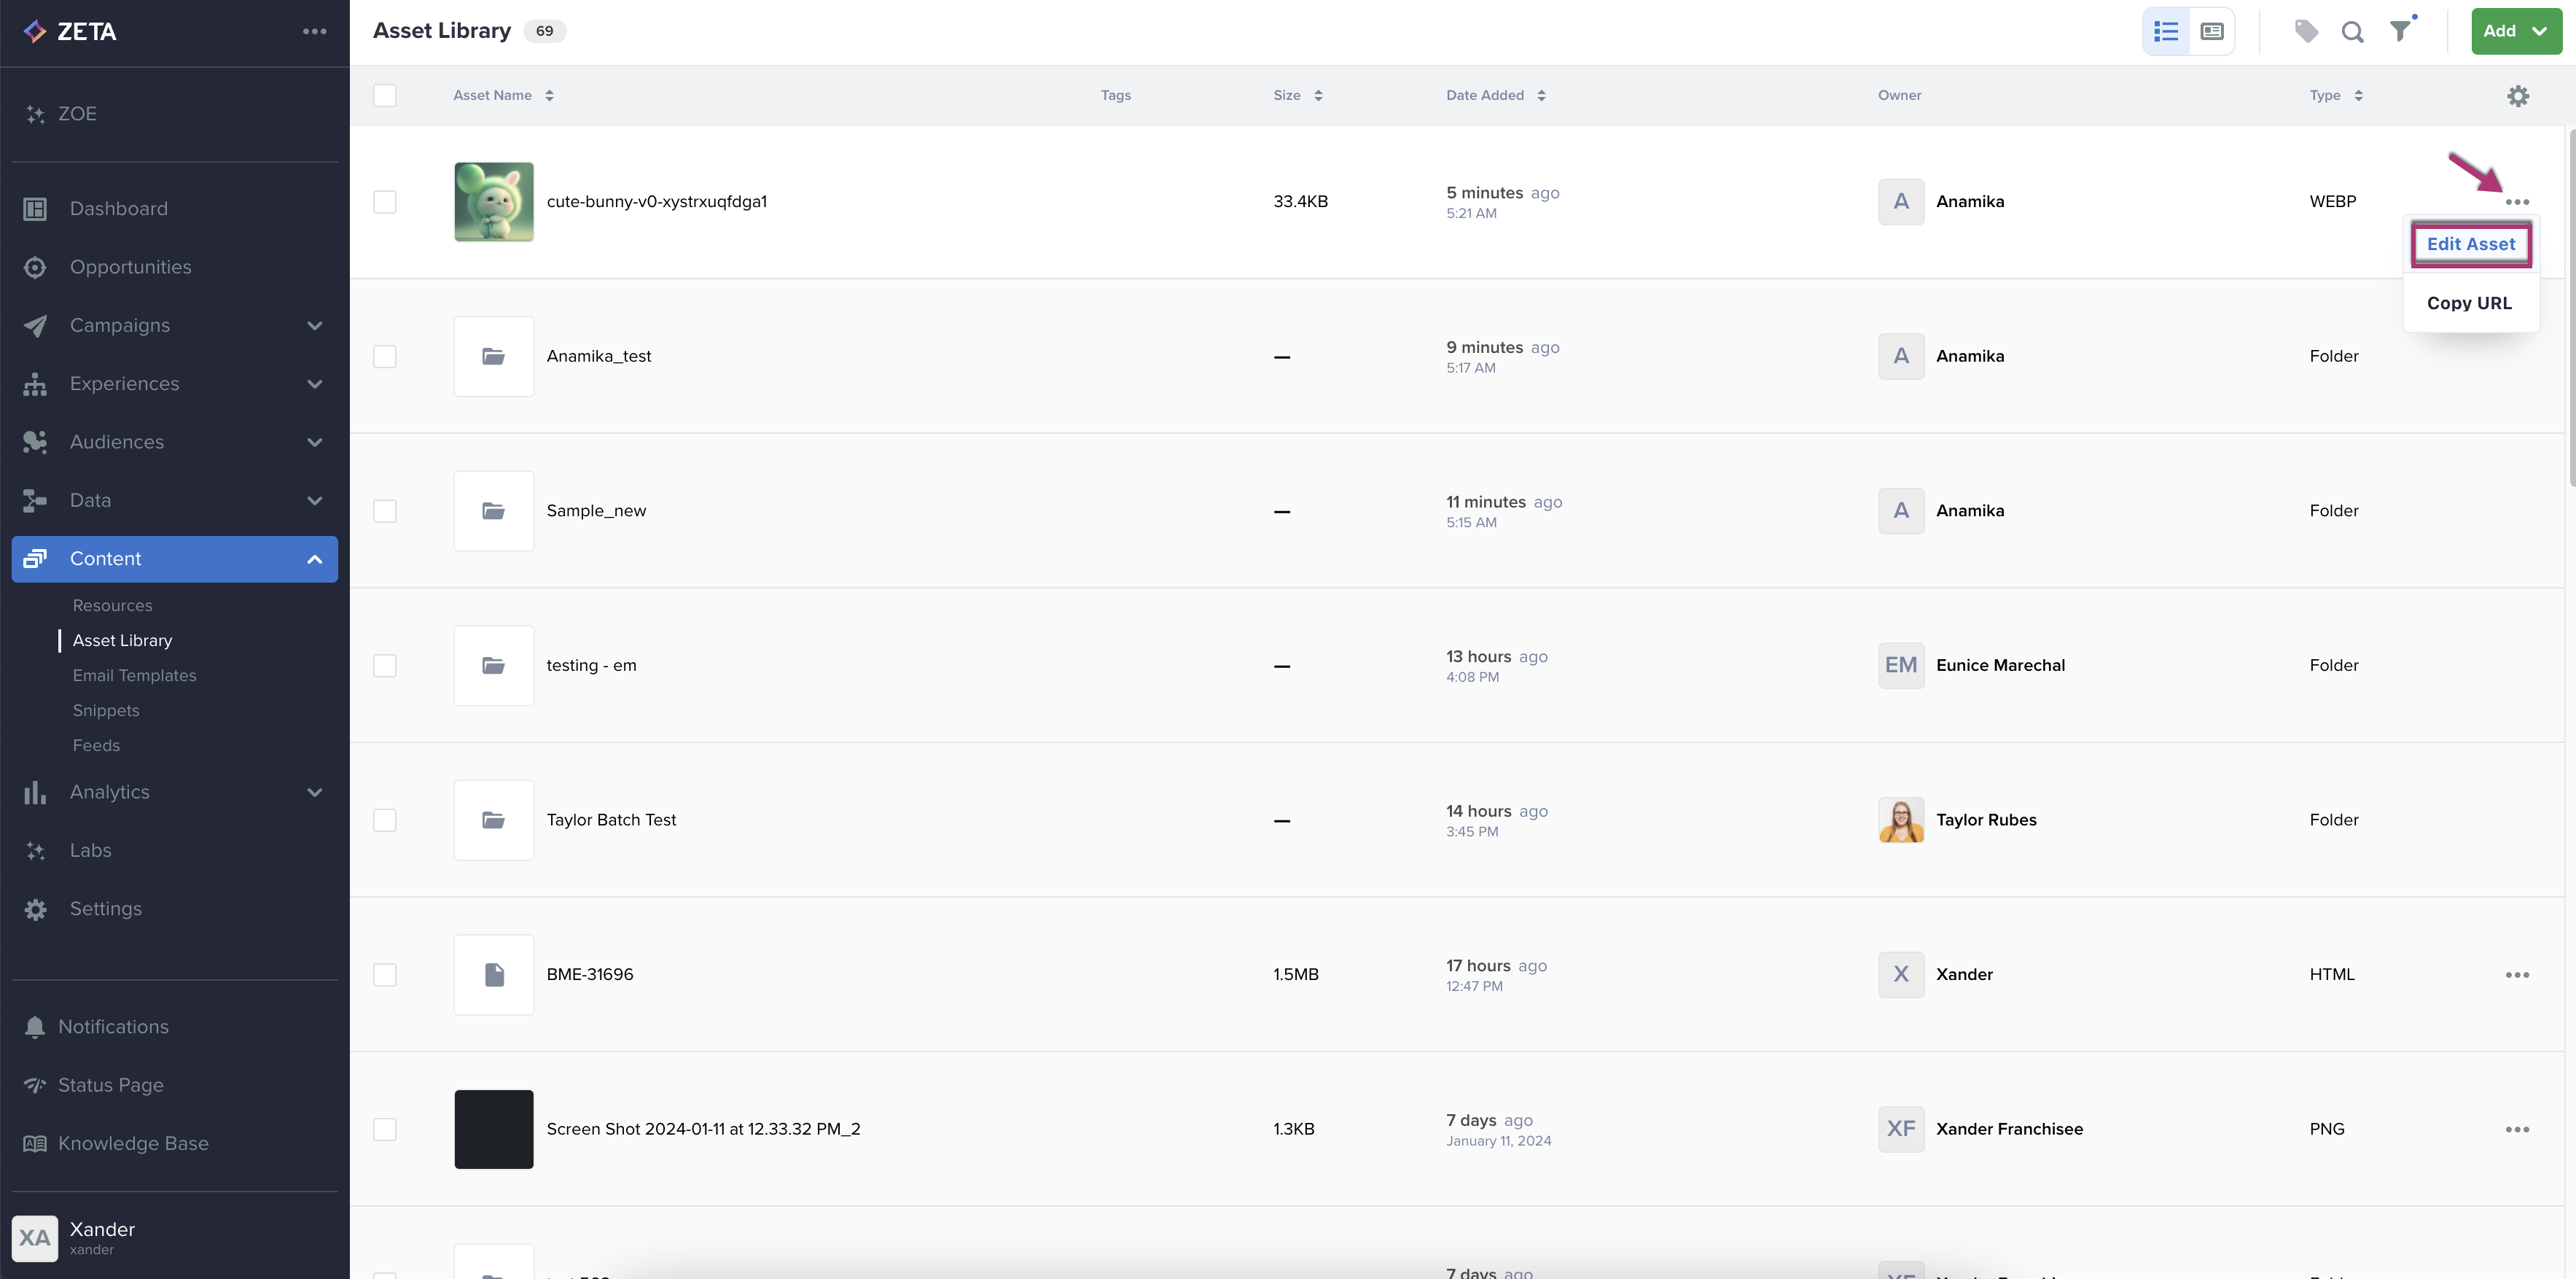
Task: Open the sidebar three-dot menu beside ZETA
Action: coord(315,31)
